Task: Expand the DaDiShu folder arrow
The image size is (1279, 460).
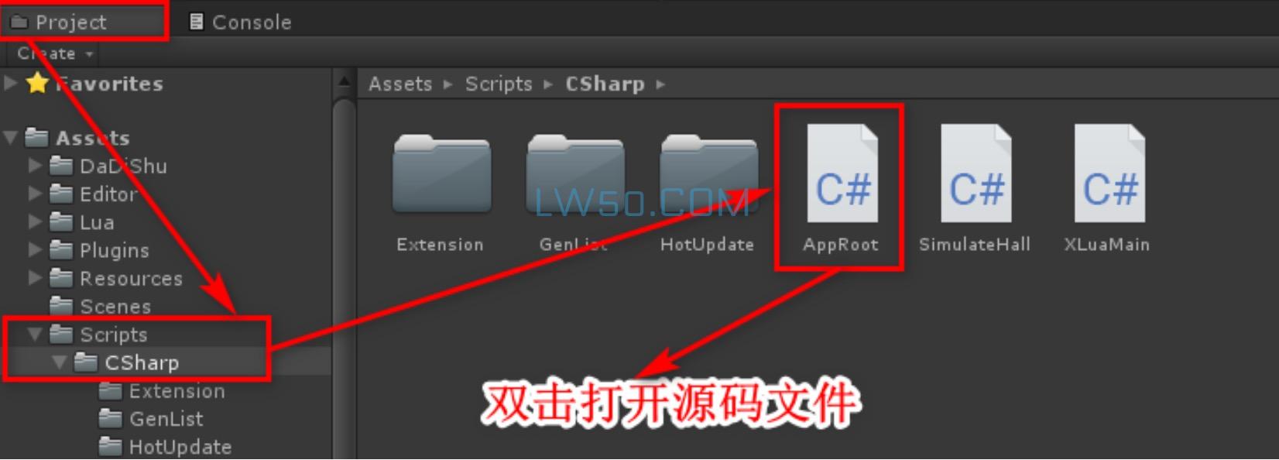Action: click(x=35, y=166)
